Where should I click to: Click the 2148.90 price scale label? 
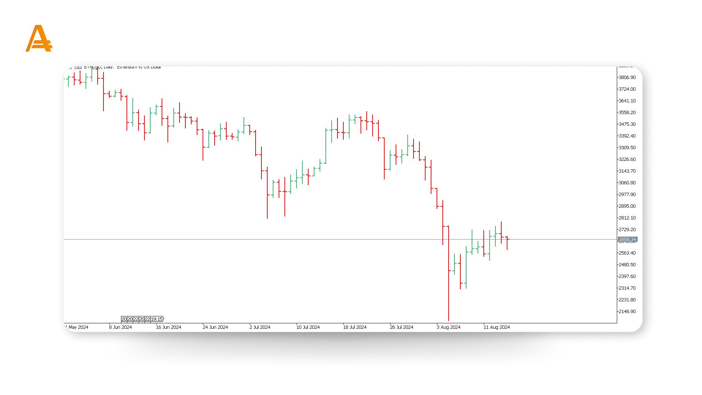[x=627, y=312]
